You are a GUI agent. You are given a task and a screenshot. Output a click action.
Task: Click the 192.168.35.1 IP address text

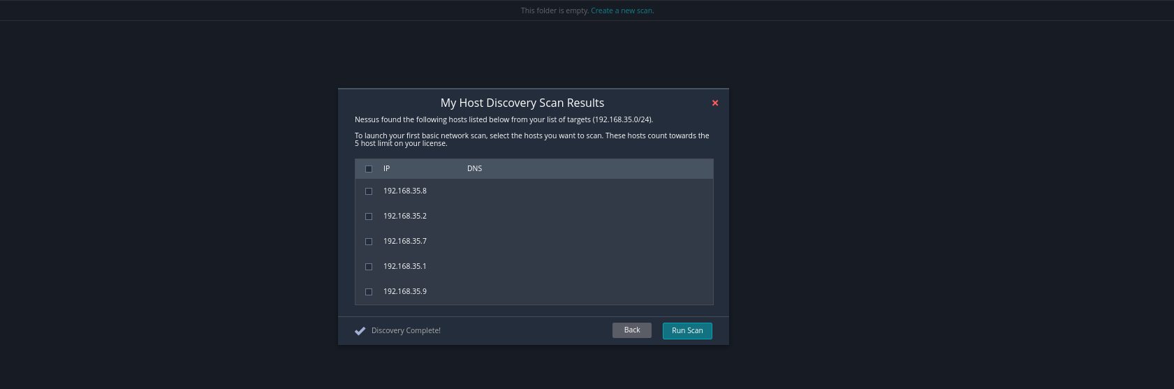pos(404,267)
